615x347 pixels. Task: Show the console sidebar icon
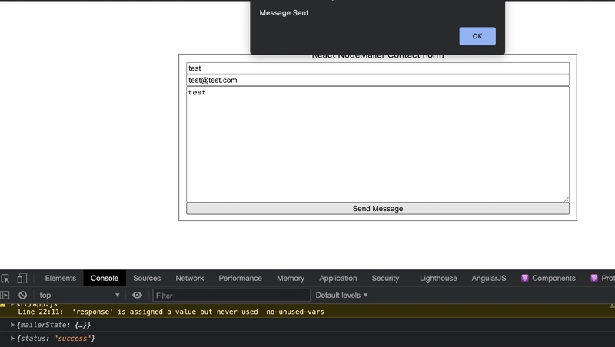coord(5,295)
